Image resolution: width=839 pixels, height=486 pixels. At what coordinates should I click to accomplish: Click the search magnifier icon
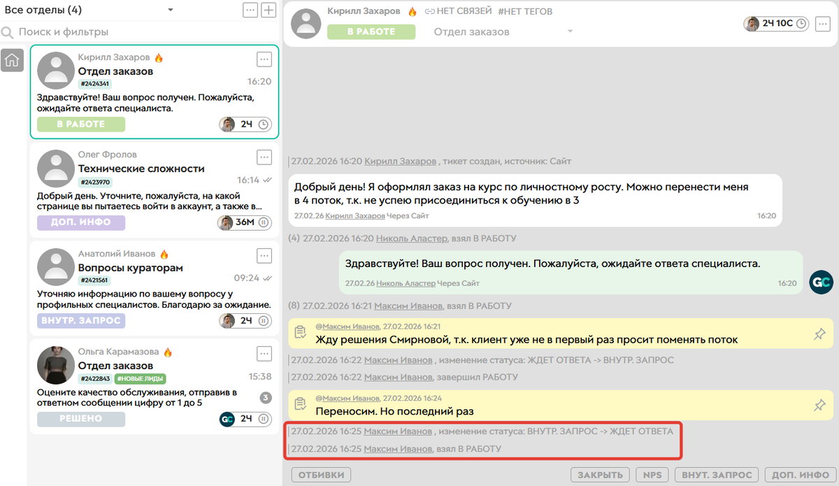8,32
